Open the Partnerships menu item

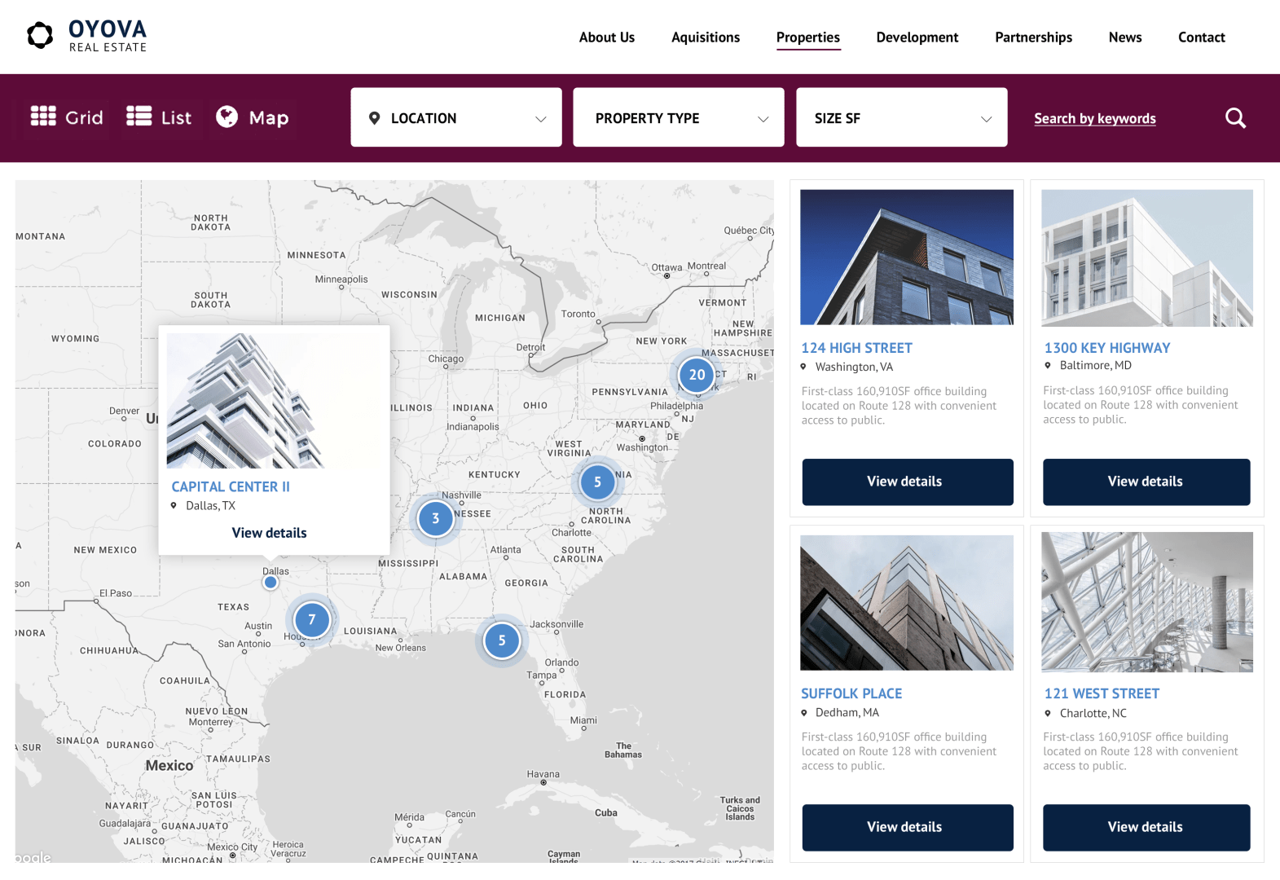[x=1034, y=37]
